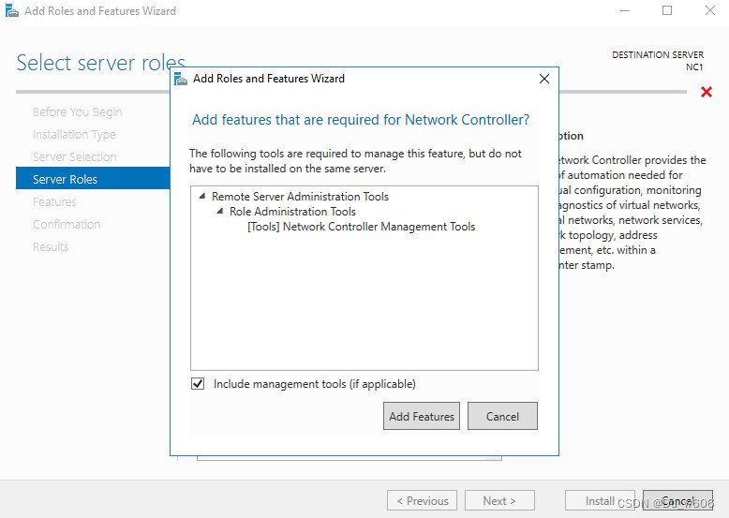This screenshot has height=518, width=729.
Task: Click main wizard window title icon
Action: [11, 10]
